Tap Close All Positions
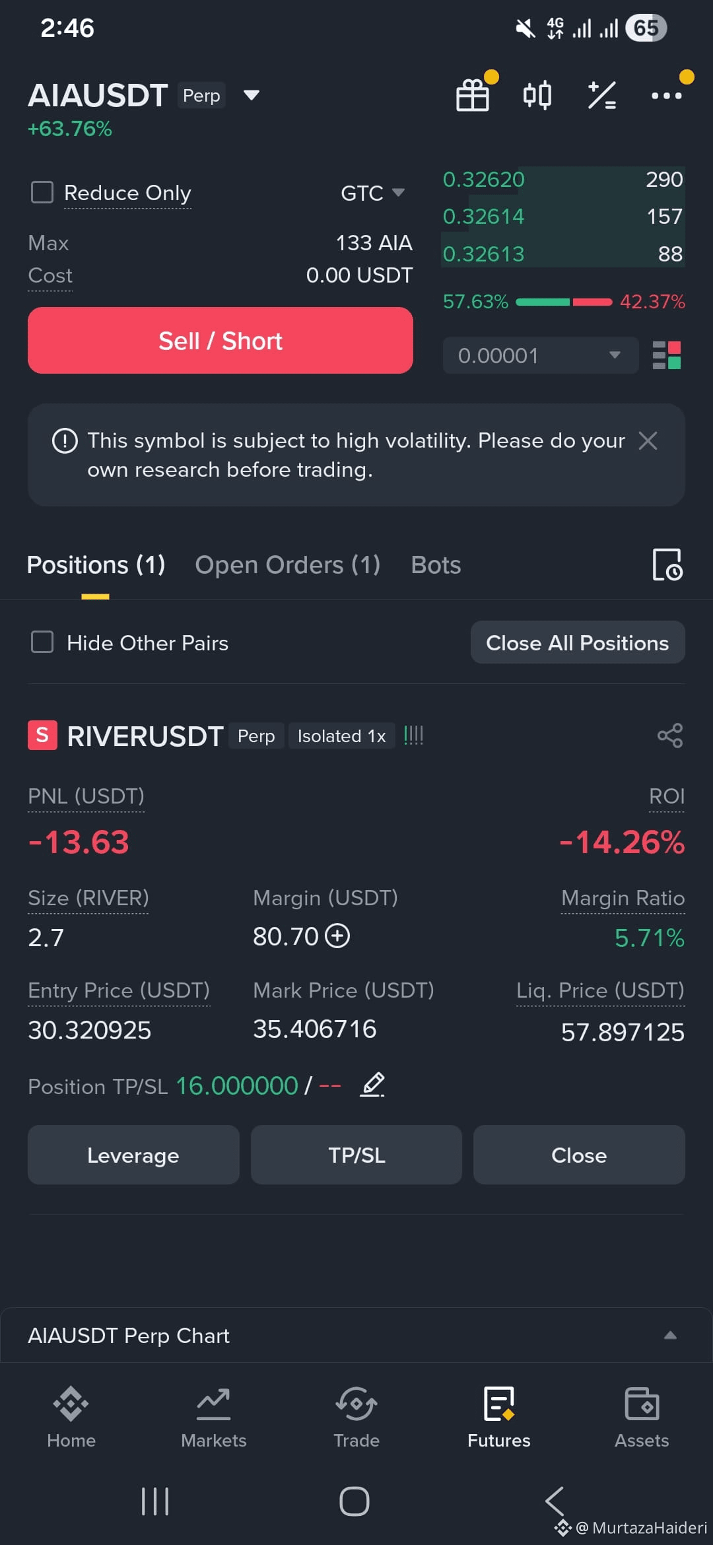 578,642
